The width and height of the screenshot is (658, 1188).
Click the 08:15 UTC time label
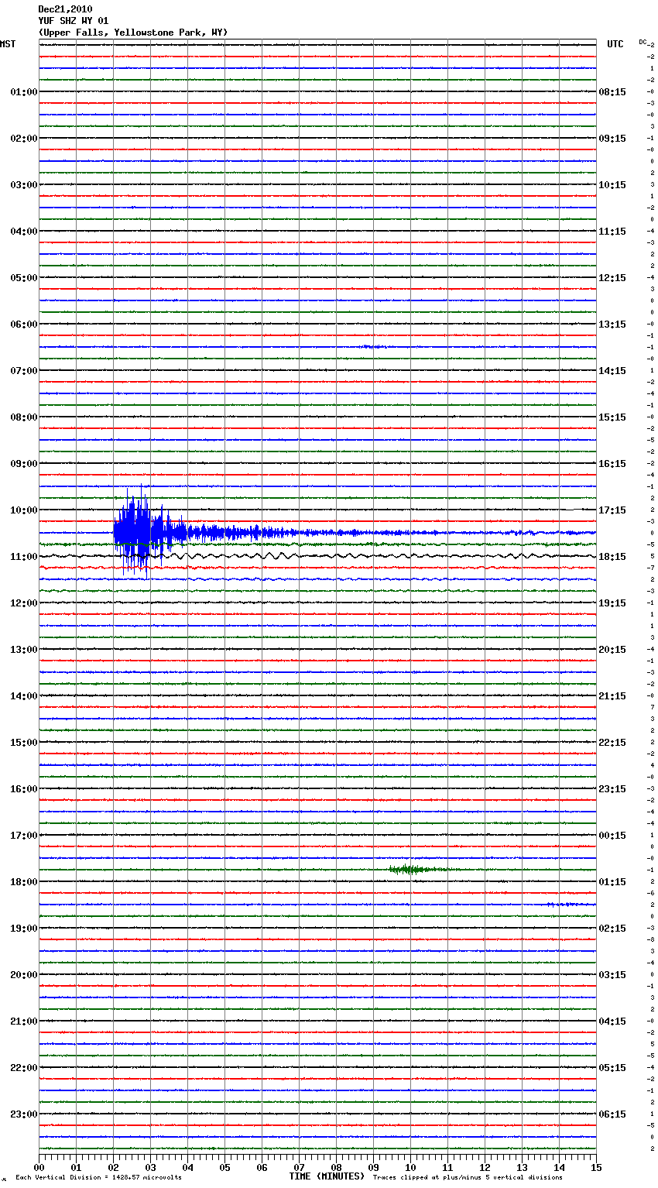[612, 92]
